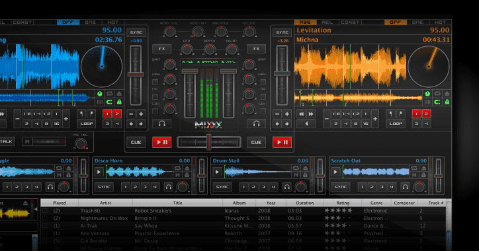The image size is (479, 251).
Task: Select REL vinyl mode on right deck
Action: coord(327,22)
